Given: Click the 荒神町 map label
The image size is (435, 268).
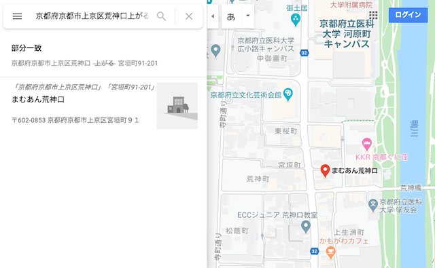Looking at the screenshot, I should (x=258, y=179).
